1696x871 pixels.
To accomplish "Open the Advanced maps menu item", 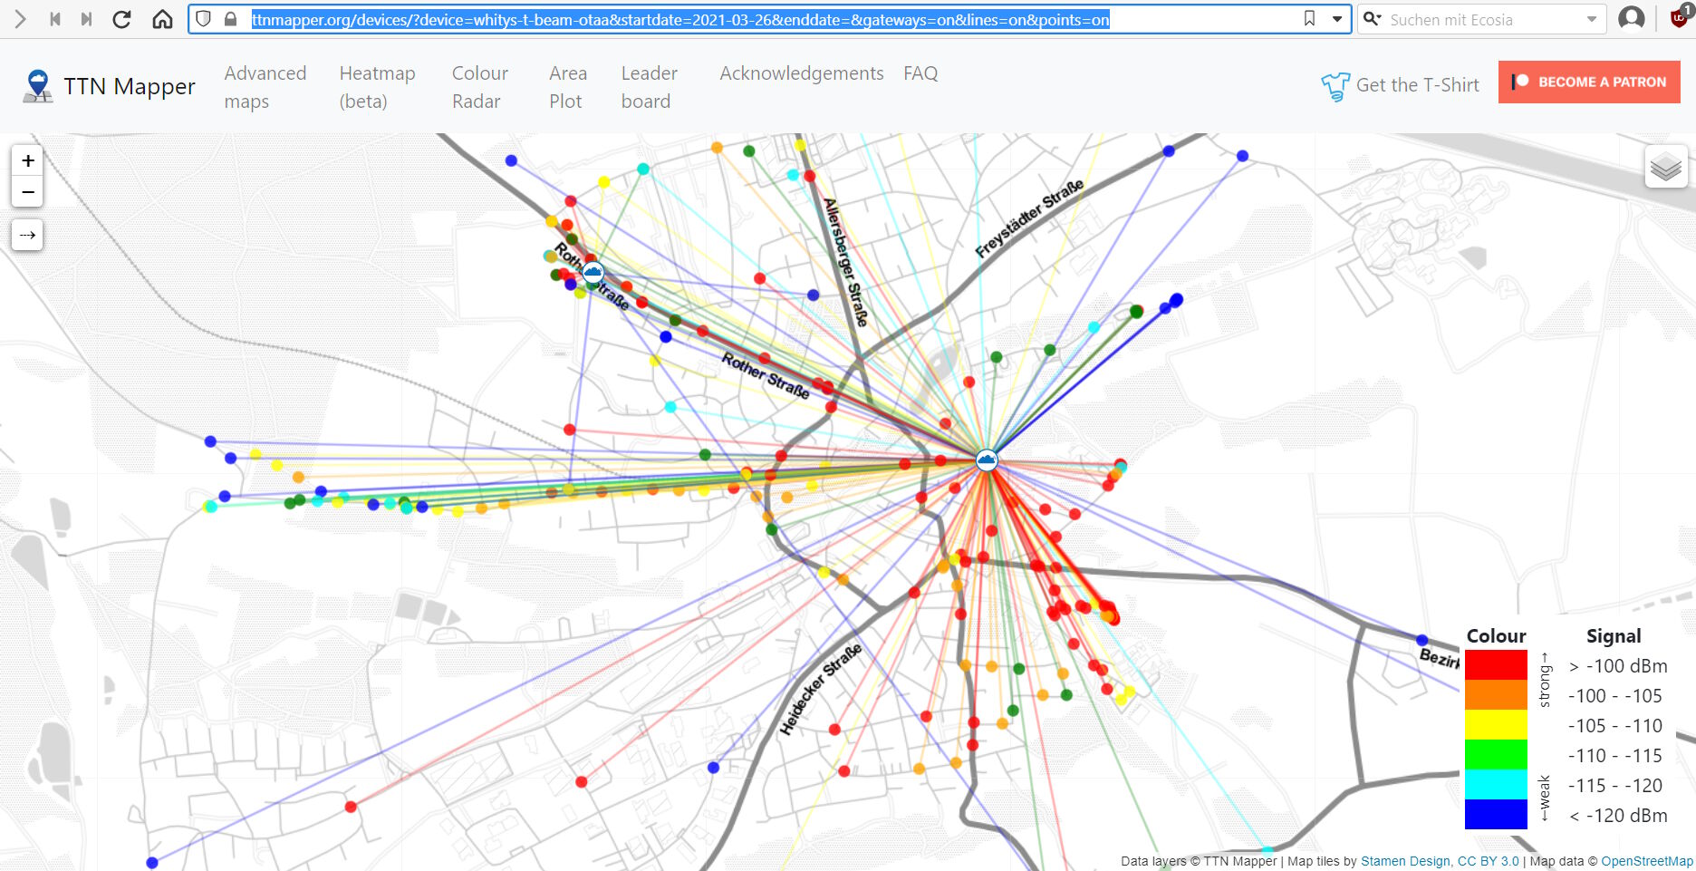I will click(x=265, y=87).
